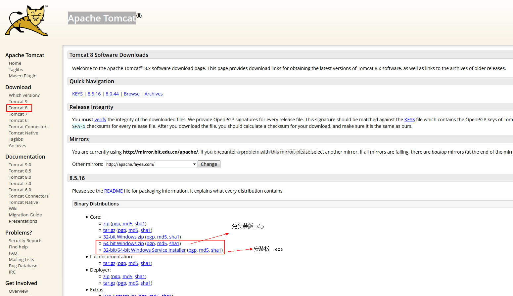Open the FAQ link
The height and width of the screenshot is (296, 513).
click(13, 253)
